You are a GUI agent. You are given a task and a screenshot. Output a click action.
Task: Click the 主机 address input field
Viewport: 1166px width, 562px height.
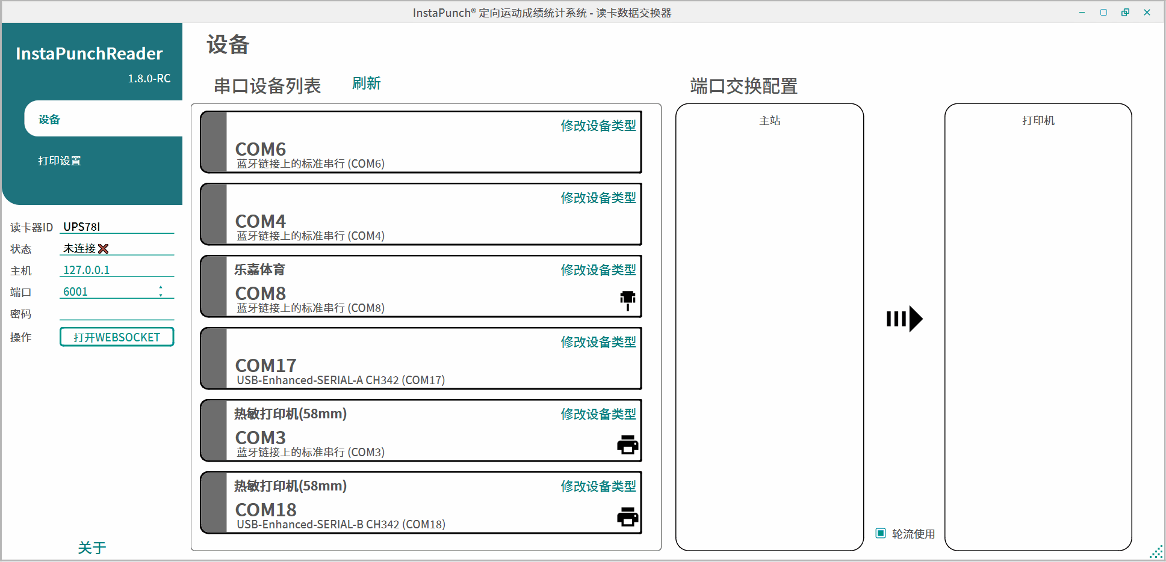116,270
